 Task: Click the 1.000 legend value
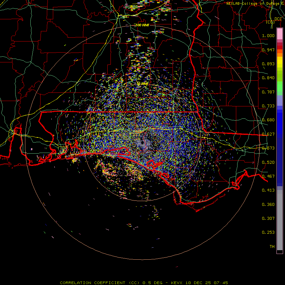(x=268, y=35)
